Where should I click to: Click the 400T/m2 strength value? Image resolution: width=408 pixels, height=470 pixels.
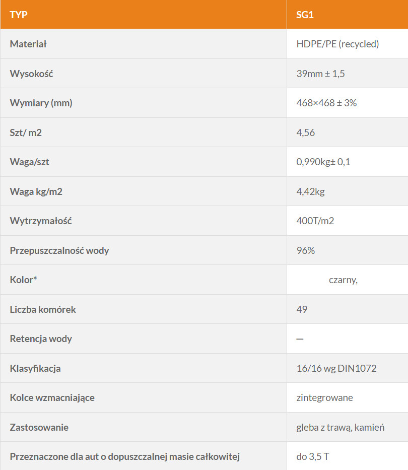(x=315, y=221)
